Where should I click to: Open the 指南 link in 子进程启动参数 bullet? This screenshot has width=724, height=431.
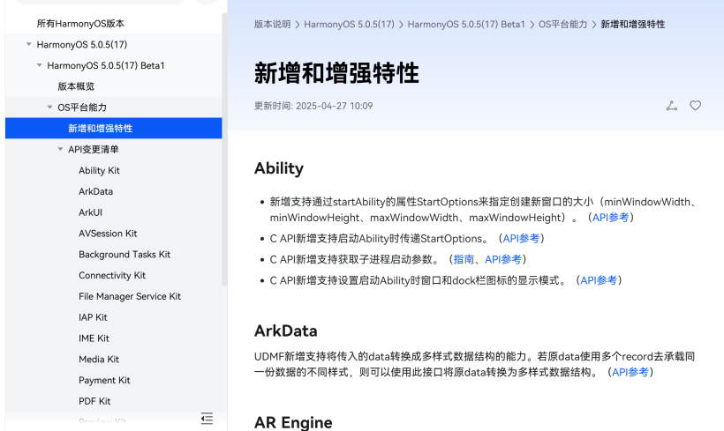(464, 259)
